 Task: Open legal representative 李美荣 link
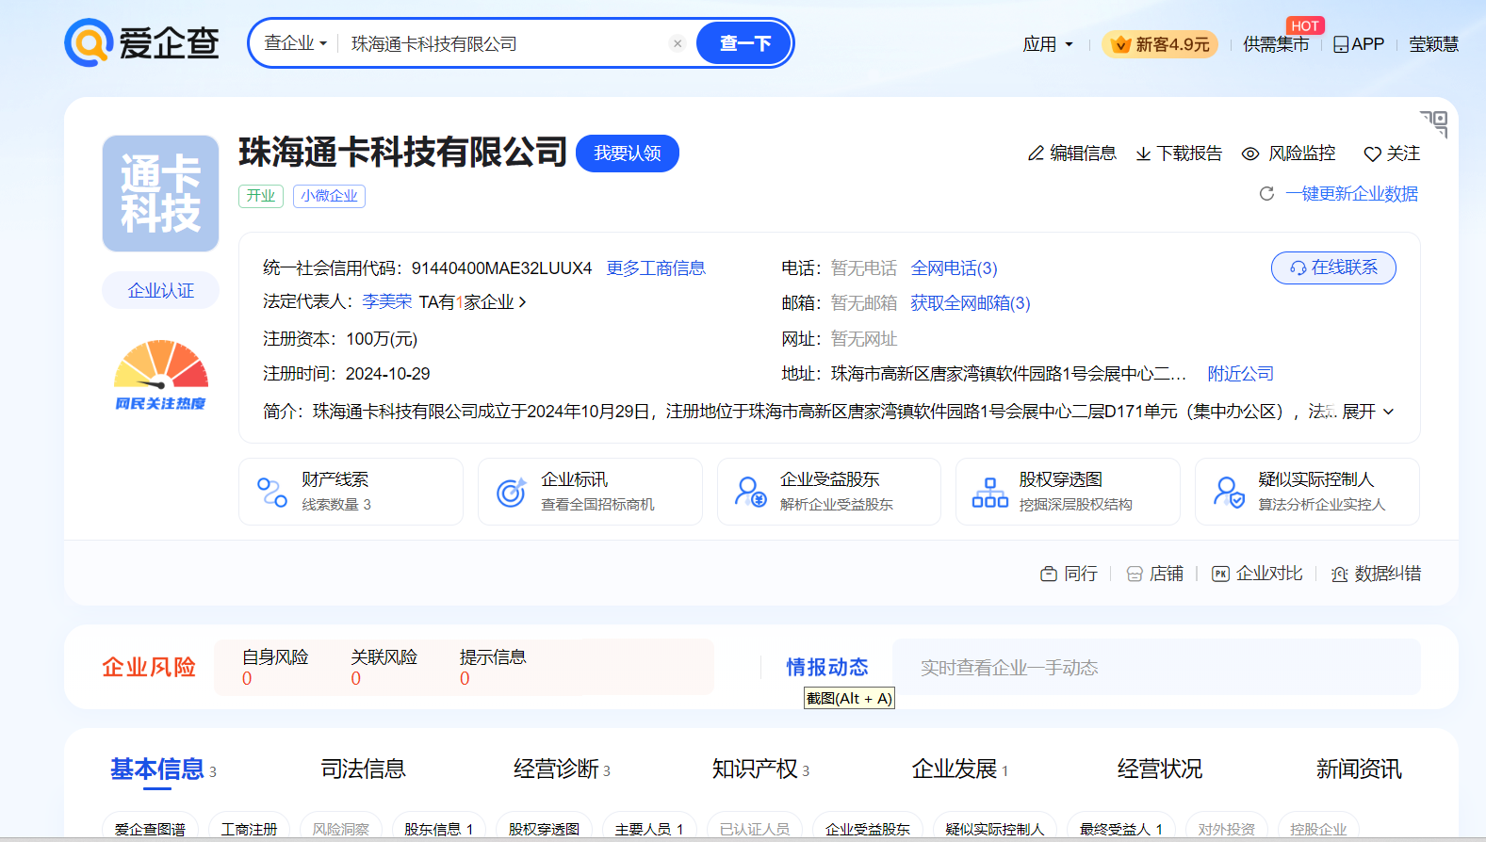coord(387,302)
